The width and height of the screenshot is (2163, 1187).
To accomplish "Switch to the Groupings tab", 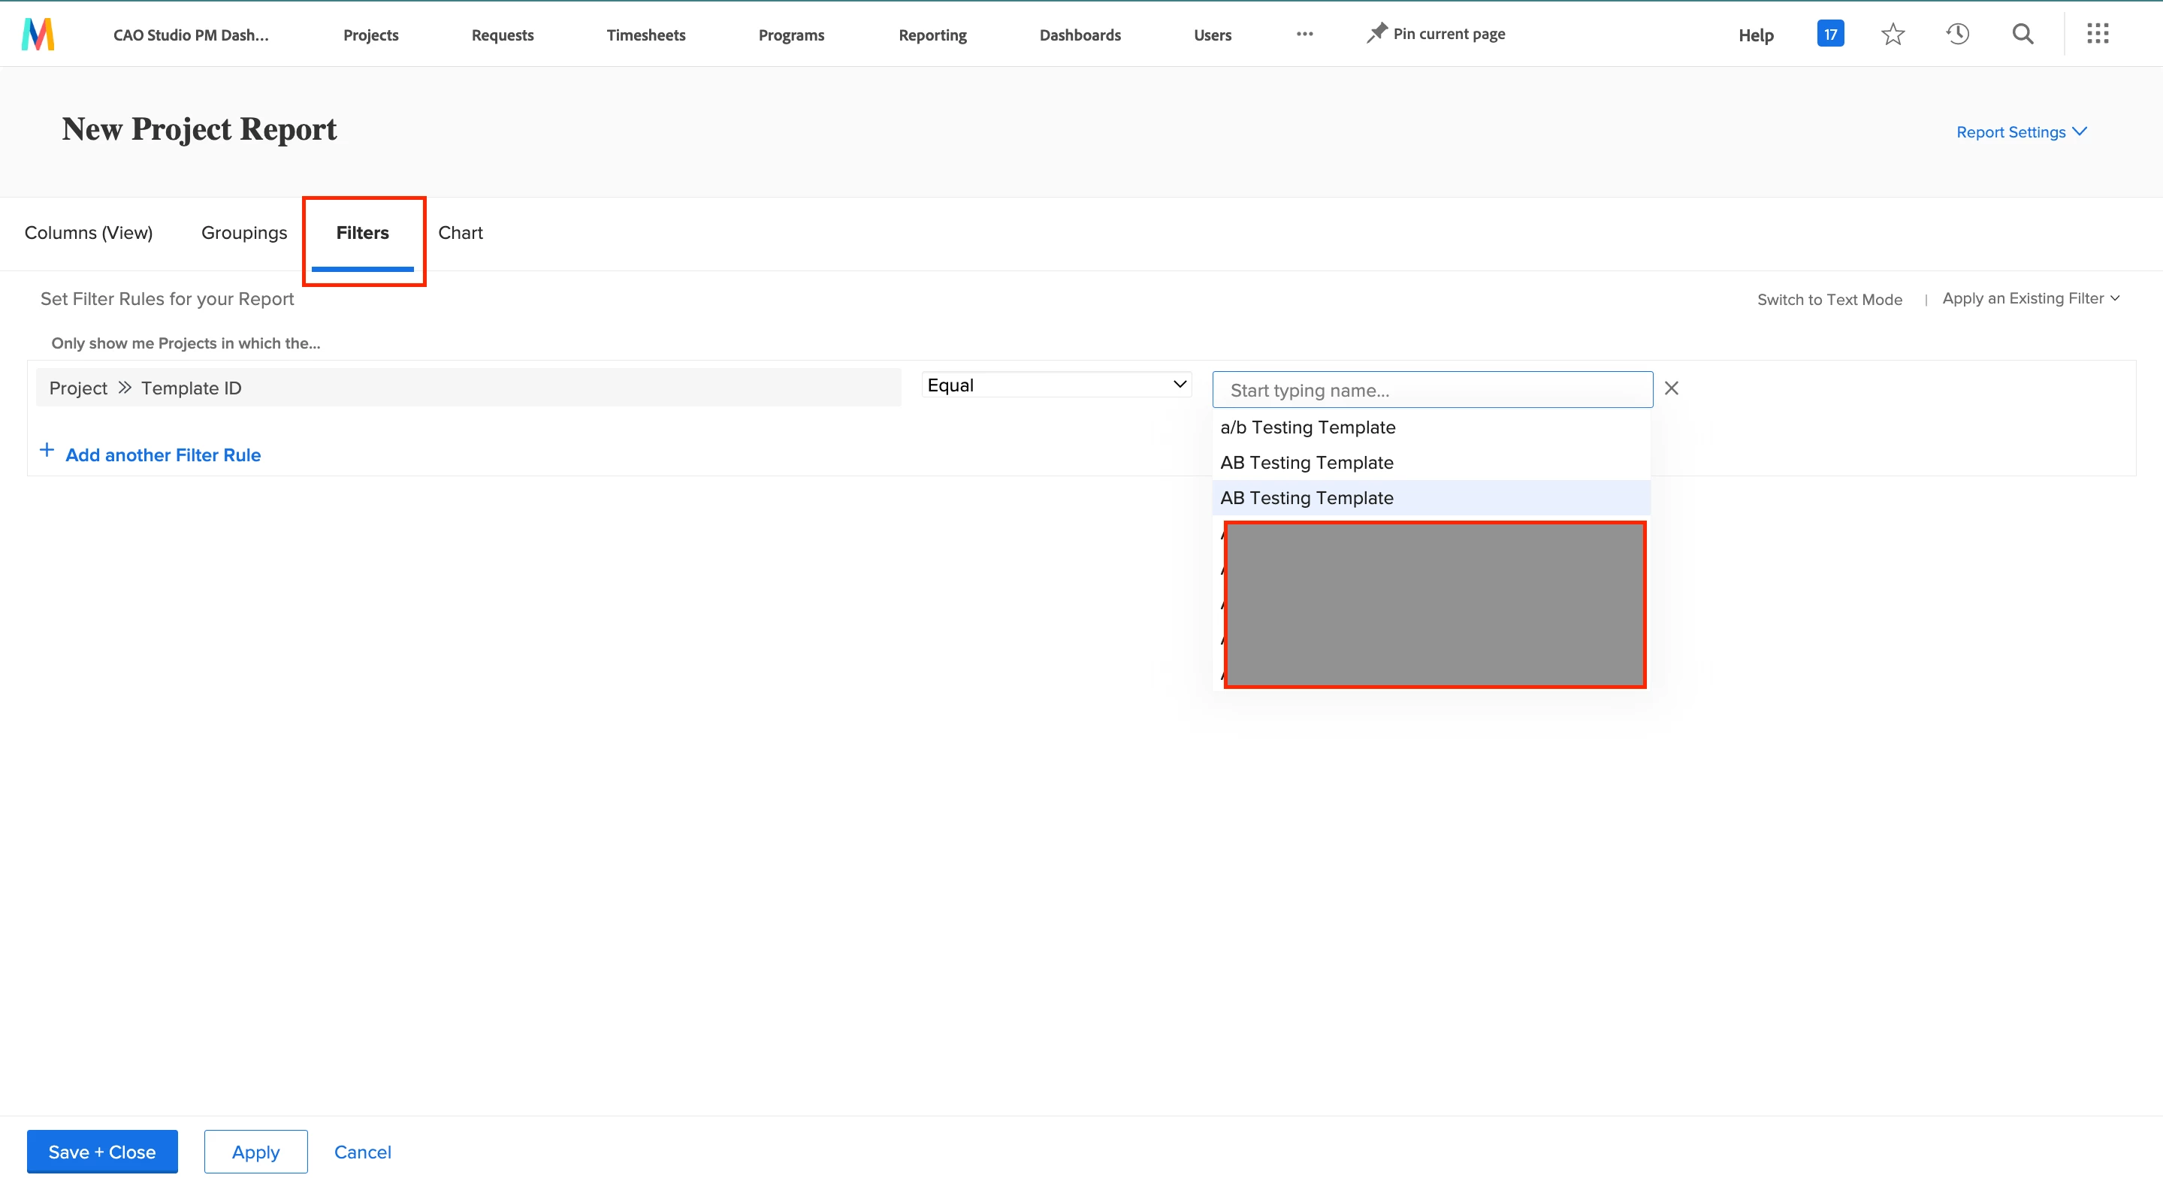I will (243, 233).
